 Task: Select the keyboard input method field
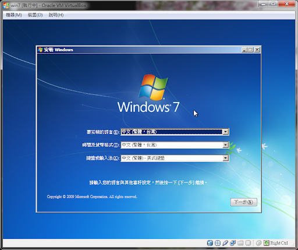(x=175, y=158)
